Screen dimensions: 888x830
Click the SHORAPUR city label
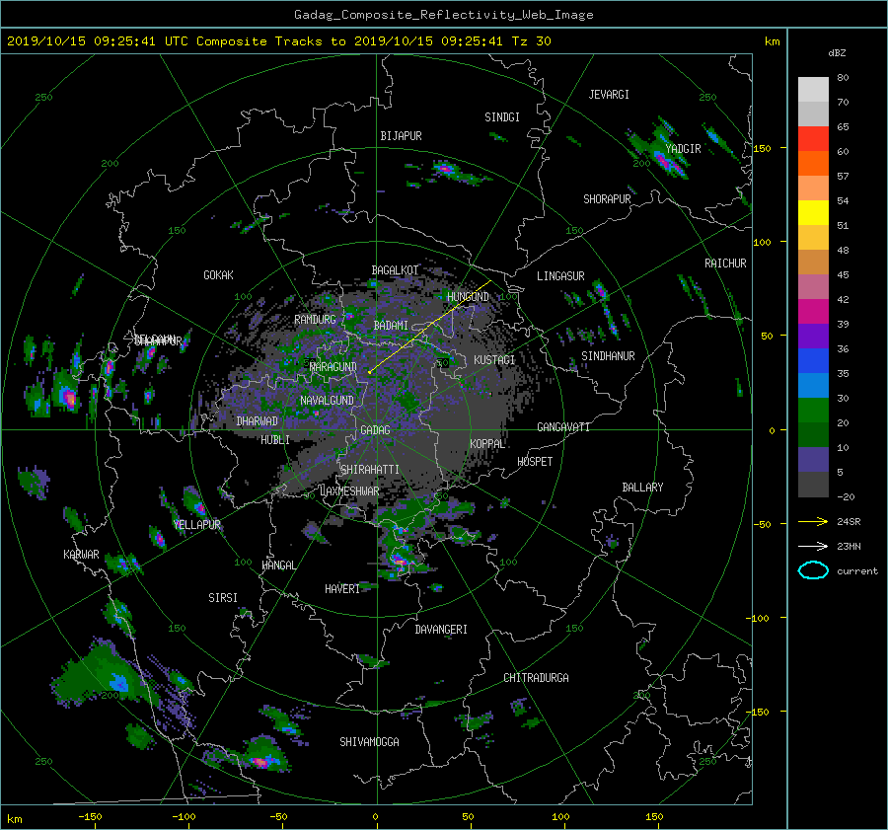(607, 199)
